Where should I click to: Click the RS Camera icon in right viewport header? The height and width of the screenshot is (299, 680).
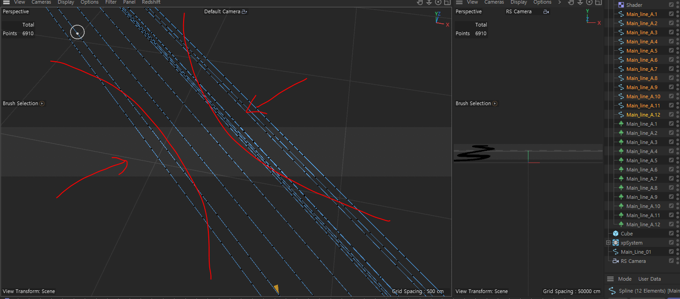545,12
